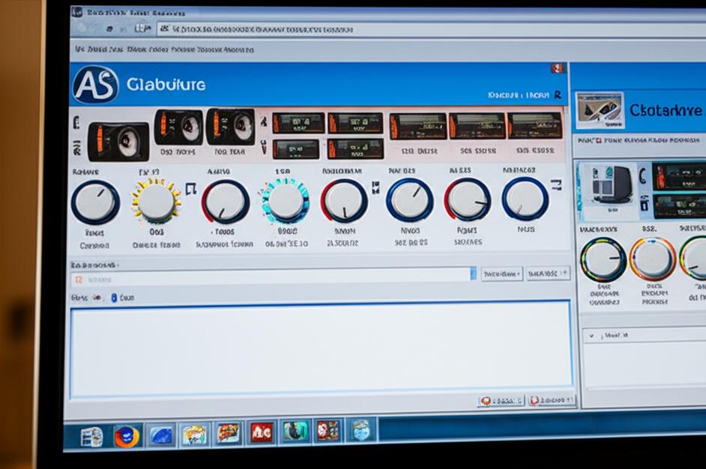706x469 pixels.
Task: Click the AS logo icon in the header
Action: point(95,84)
